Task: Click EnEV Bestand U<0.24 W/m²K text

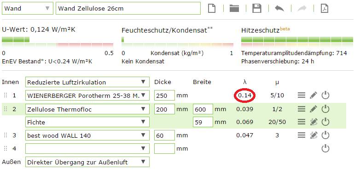Action: tap(47, 62)
